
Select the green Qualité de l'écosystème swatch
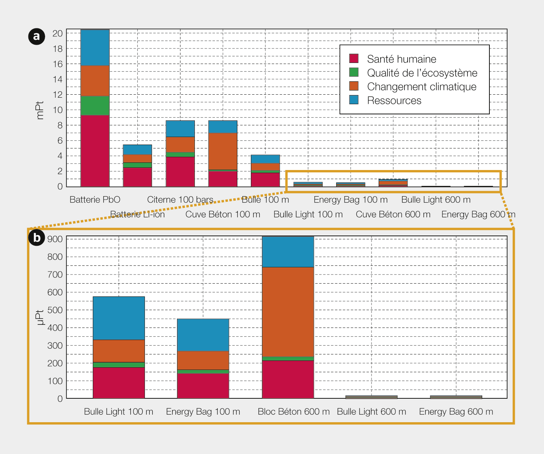(354, 72)
